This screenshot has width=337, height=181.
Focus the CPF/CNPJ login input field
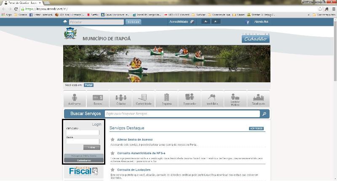coord(83,133)
